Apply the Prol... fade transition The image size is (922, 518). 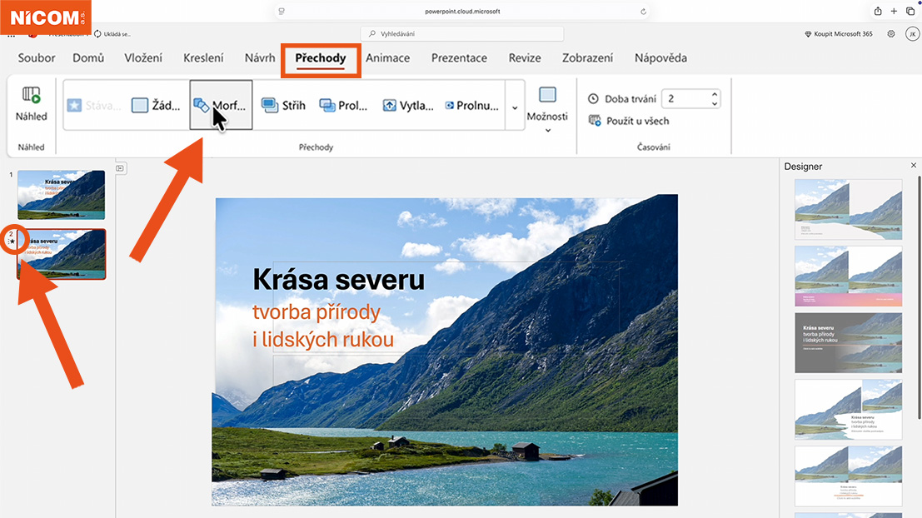tap(343, 105)
